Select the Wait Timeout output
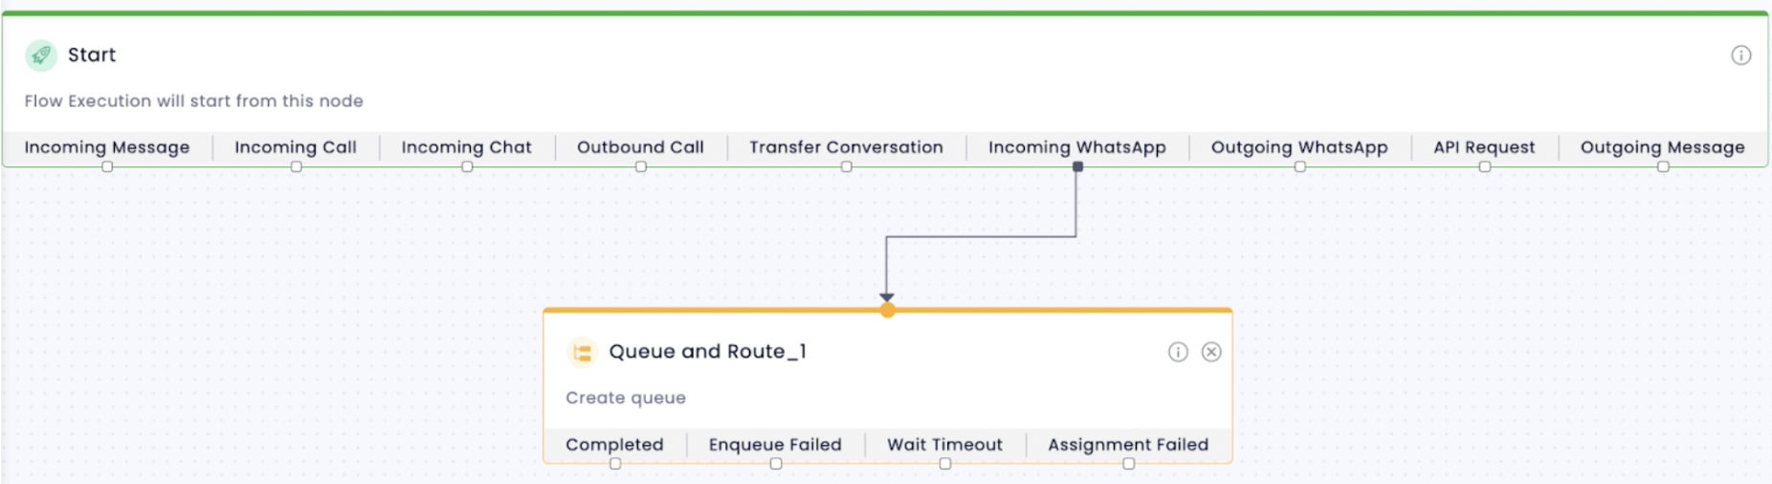This screenshot has width=1772, height=484. coord(944,445)
